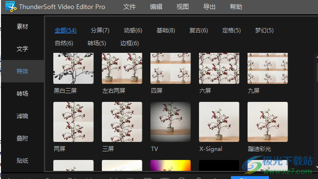Filter effects by 基础(8)
Image resolution: width=318 pixels, height=179 pixels.
166,30
